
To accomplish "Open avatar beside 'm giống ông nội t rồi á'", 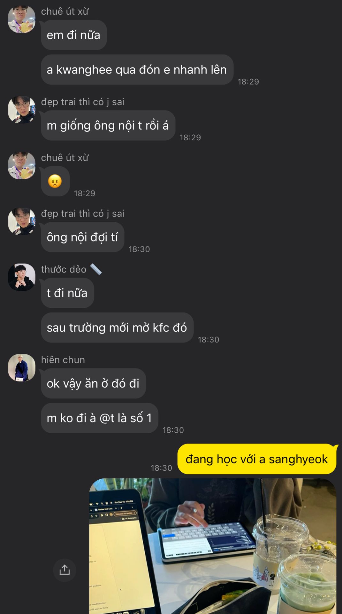I will click(22, 110).
